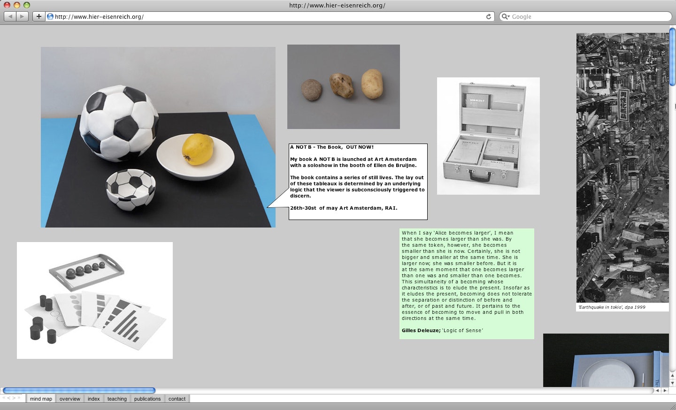Click the scroll-left arrow of horizontal scrollbar
Screen dimensions: 676x410
(658, 390)
